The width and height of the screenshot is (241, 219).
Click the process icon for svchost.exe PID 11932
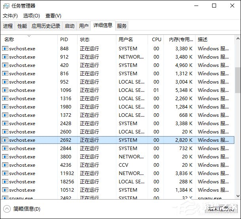pos(5,173)
